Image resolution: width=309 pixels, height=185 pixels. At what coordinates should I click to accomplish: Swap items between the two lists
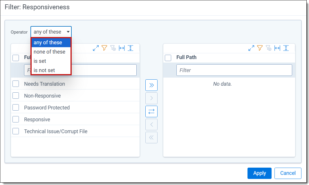tap(151, 111)
